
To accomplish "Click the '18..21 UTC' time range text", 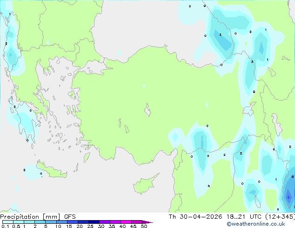I will tap(244, 217).
